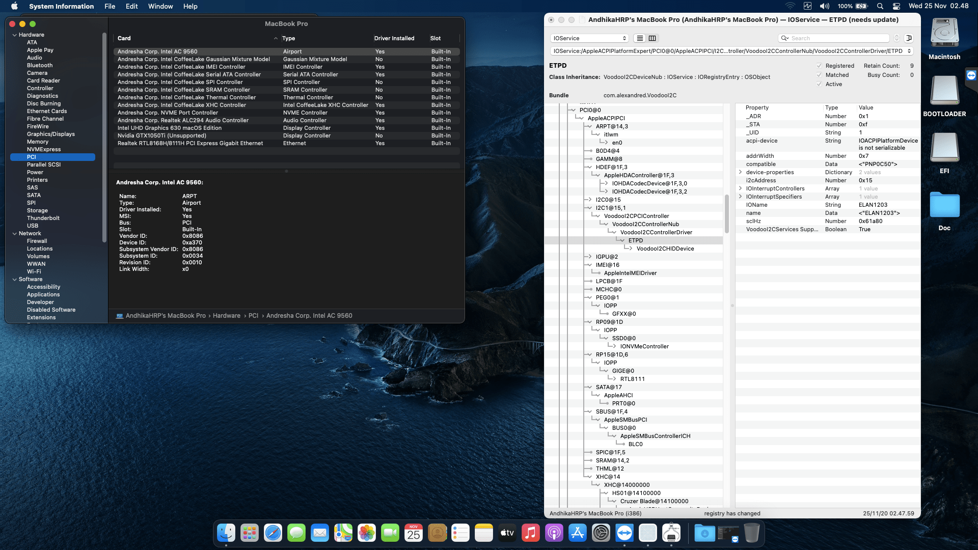Viewport: 978px width, 550px height.
Task: Open TeamViewer from the dock
Action: pyautogui.click(x=624, y=533)
